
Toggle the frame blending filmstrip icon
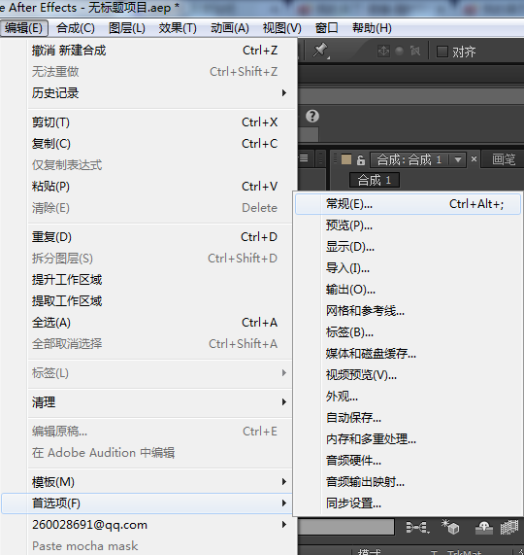tap(509, 528)
